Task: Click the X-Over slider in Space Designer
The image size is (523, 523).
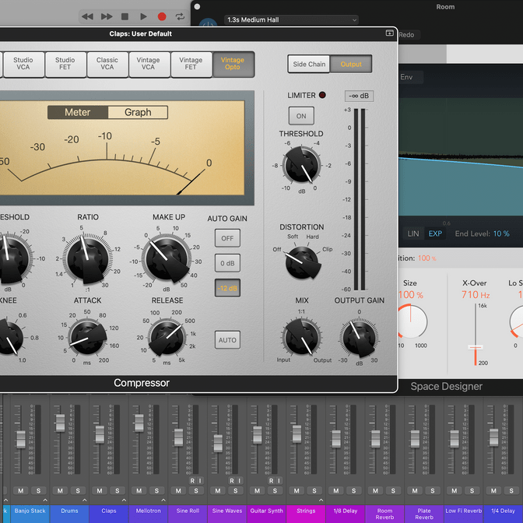Action: point(476,348)
